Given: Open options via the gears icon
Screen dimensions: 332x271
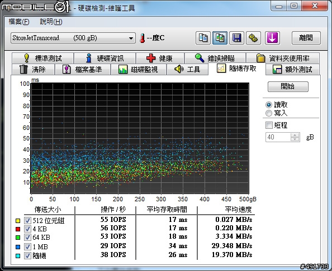Looking at the screenshot, I should [253, 38].
